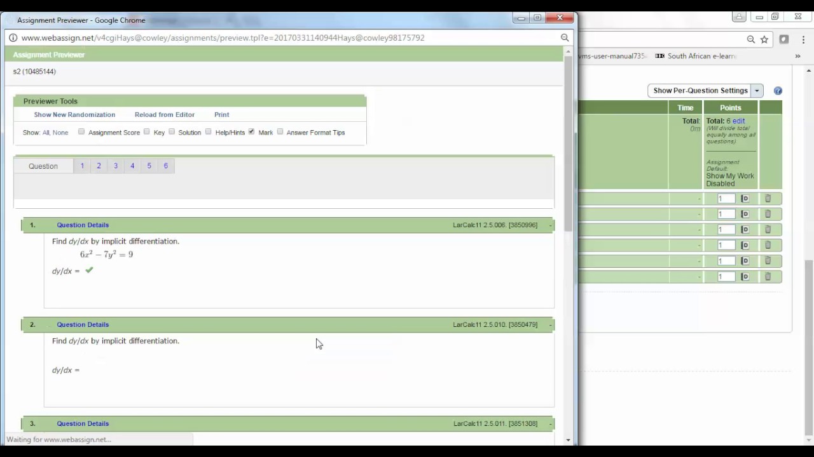
Task: Click Show New Randomization link
Action: [74, 115]
